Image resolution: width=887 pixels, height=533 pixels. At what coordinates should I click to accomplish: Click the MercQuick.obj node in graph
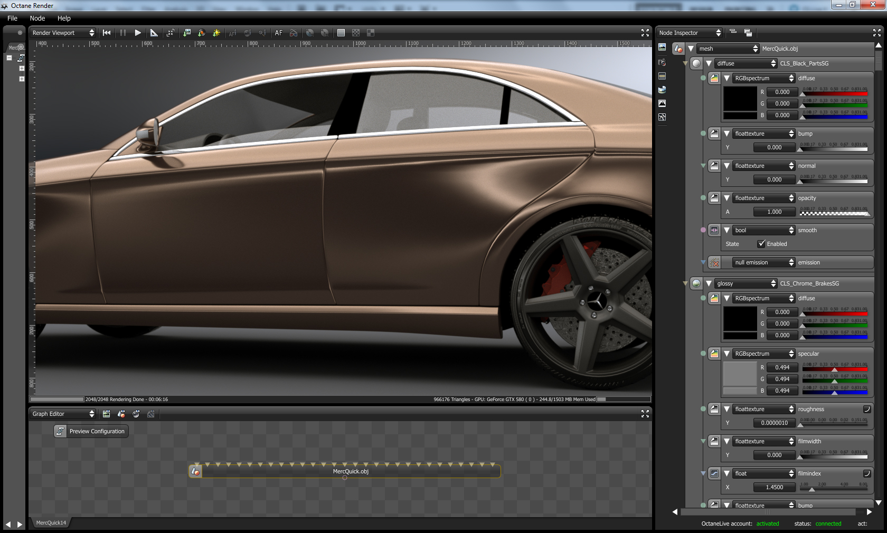[x=350, y=471]
